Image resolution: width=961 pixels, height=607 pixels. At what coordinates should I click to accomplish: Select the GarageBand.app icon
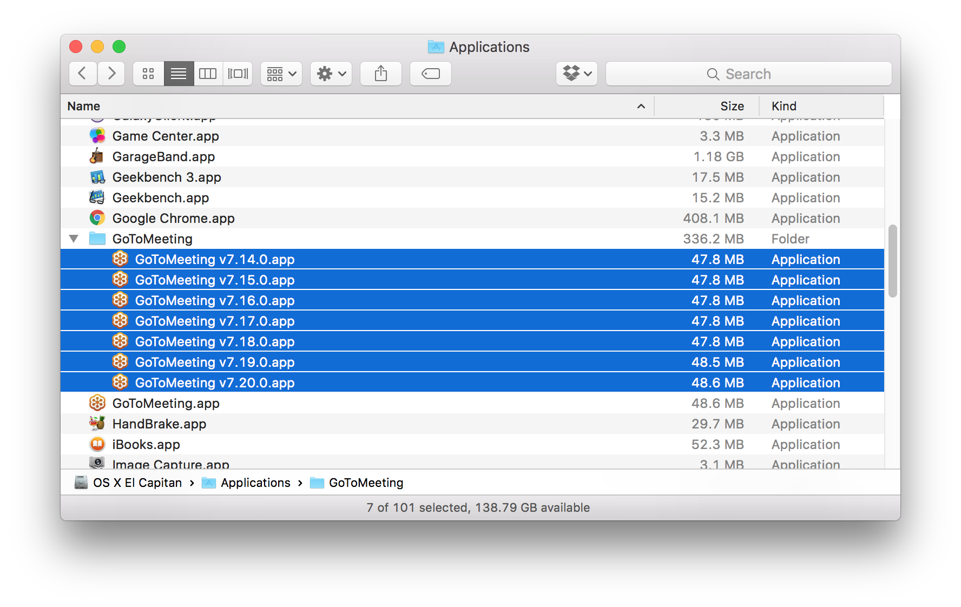click(97, 156)
